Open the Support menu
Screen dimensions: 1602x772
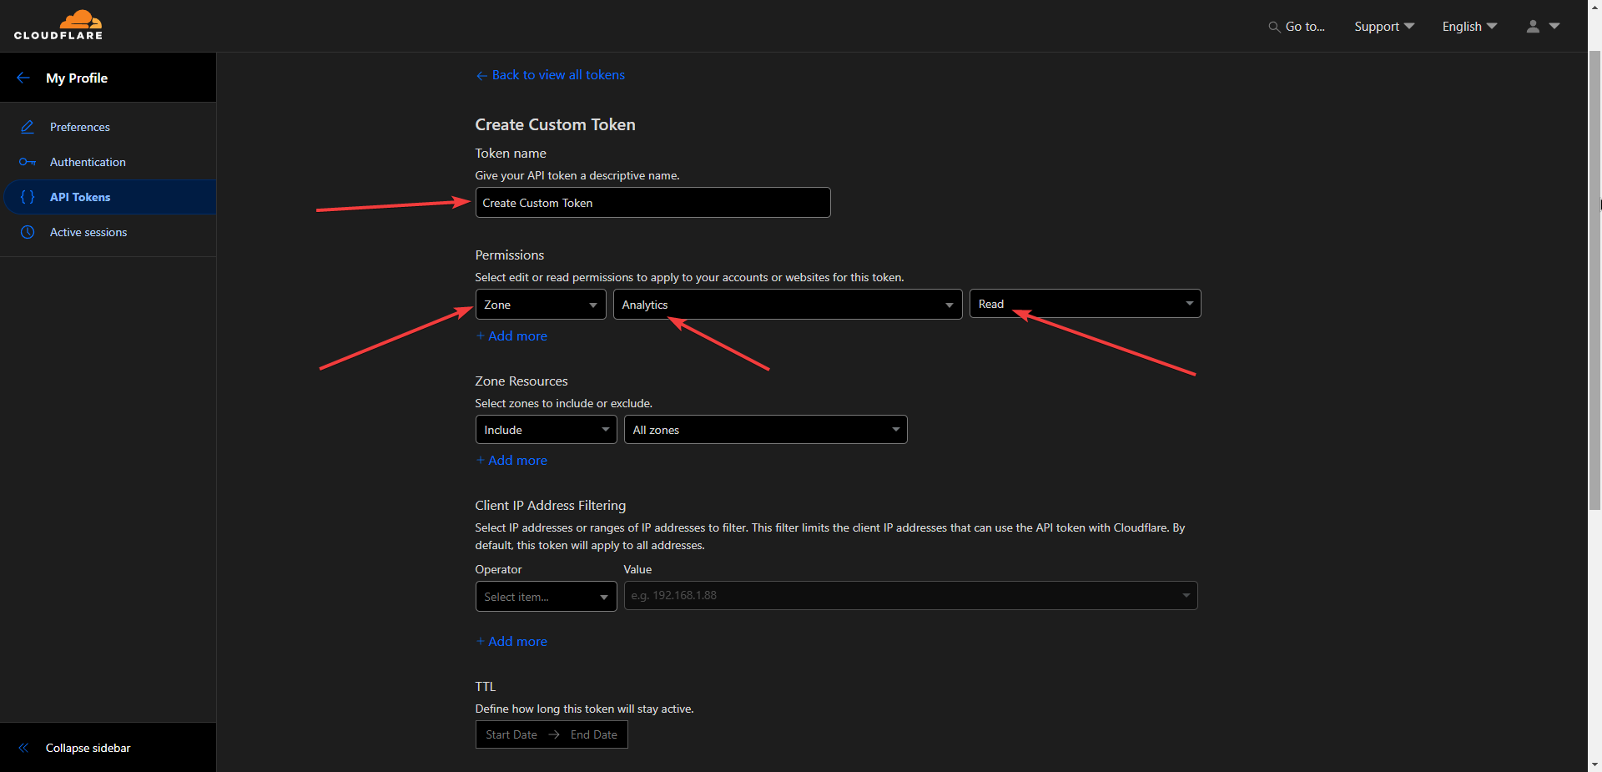pos(1383,27)
